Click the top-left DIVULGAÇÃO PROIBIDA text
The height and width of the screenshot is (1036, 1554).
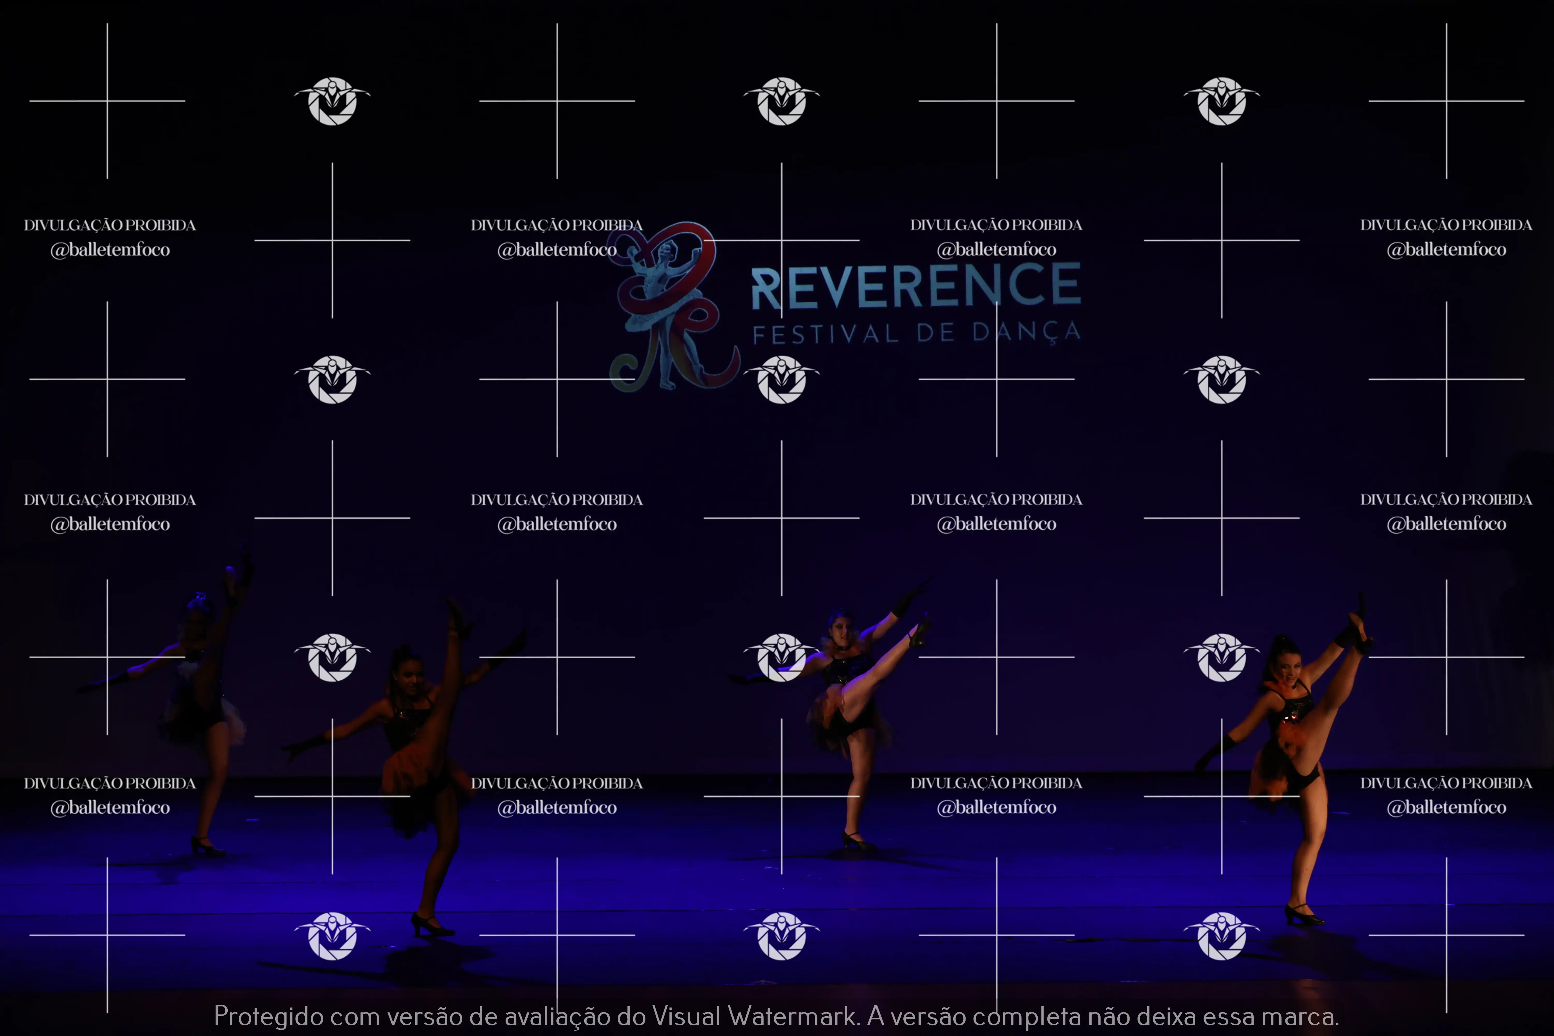pos(110,225)
